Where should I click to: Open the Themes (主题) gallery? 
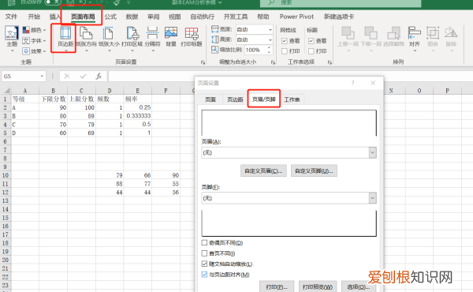pyautogui.click(x=12, y=39)
